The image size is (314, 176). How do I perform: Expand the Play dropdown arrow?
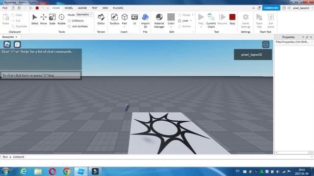click(x=201, y=27)
